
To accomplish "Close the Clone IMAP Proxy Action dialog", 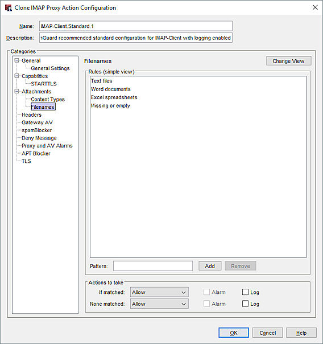I will [x=315, y=7].
